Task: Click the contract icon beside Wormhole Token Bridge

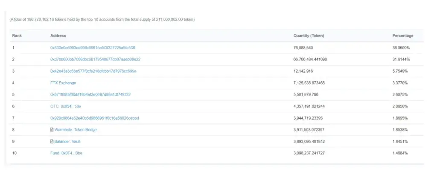Action: point(52,130)
